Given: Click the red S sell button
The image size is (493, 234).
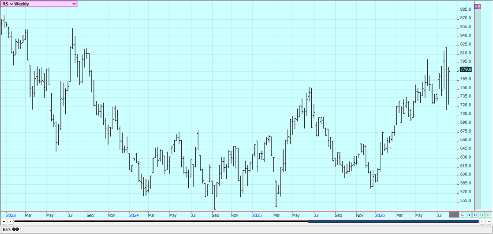Looking at the screenshot, I should pyautogui.click(x=479, y=6).
